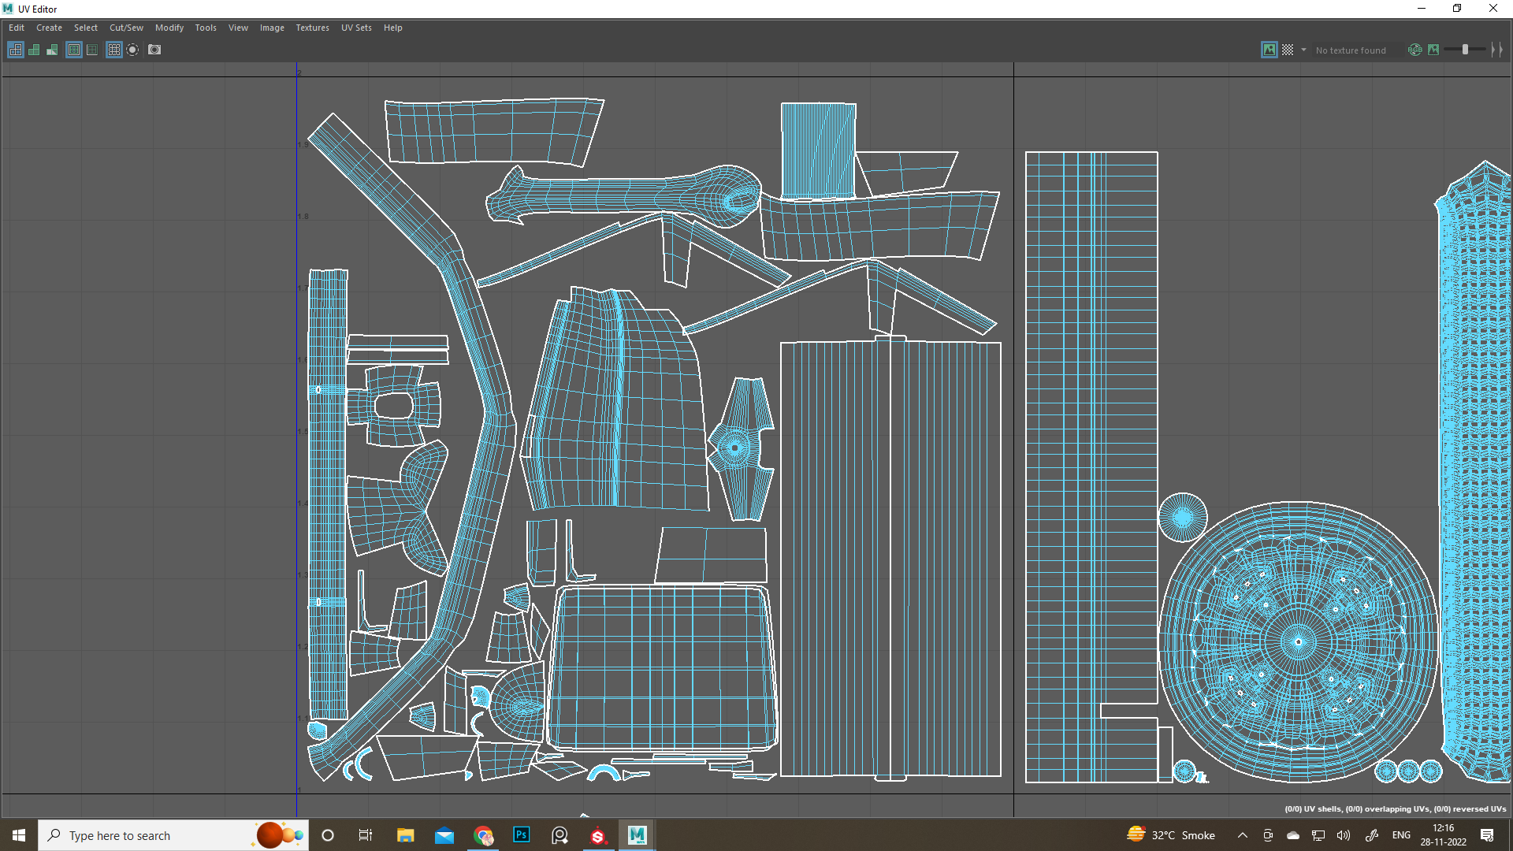1513x851 pixels.
Task: Open the notifications action center icon
Action: pyautogui.click(x=1487, y=835)
